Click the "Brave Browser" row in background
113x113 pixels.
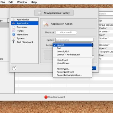pos(106,25)
